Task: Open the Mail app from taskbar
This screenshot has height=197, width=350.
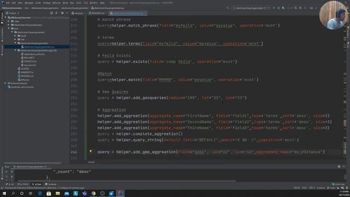Action: [x=67, y=193]
